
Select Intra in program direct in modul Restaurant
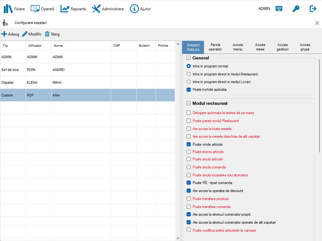point(189,74)
